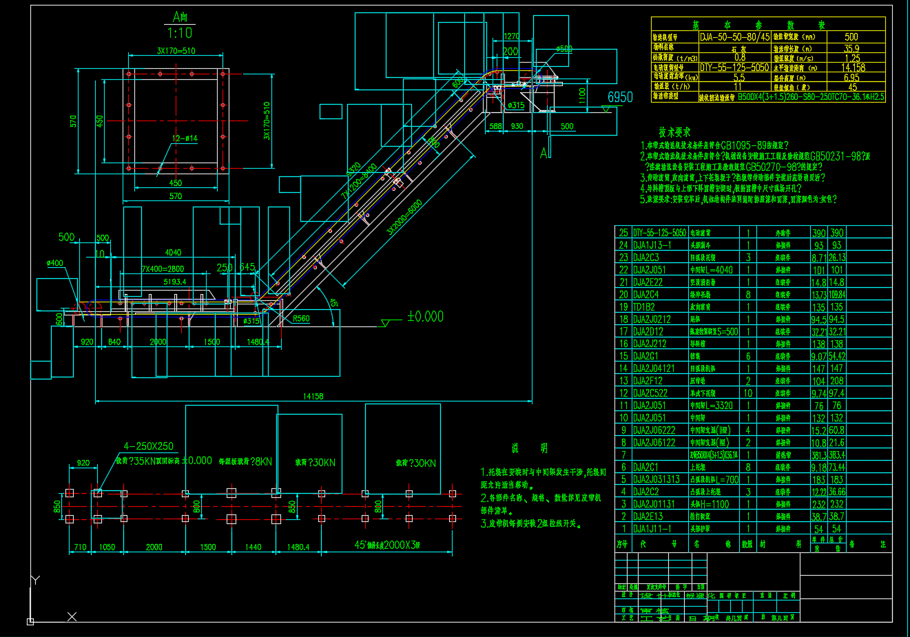Click the 14158 overall length dimension
The width and height of the screenshot is (910, 637).
pyautogui.click(x=313, y=396)
